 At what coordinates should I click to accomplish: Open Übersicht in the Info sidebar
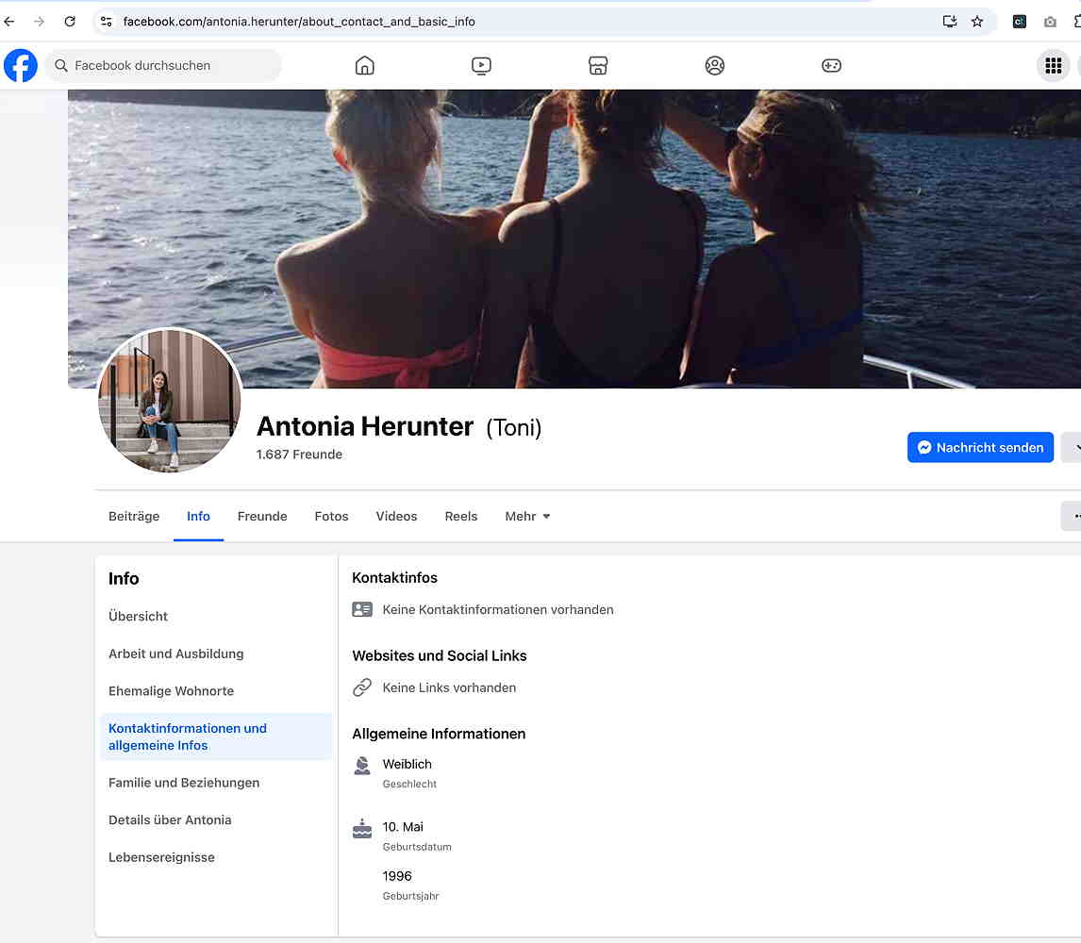point(138,617)
